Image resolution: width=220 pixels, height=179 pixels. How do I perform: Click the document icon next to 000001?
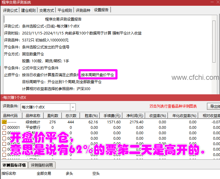click(4, 127)
